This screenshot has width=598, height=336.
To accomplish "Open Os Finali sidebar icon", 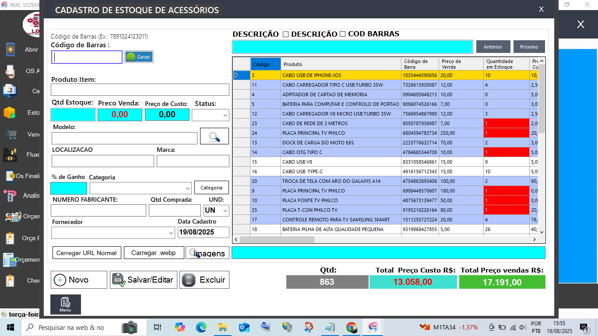I will tap(10, 176).
